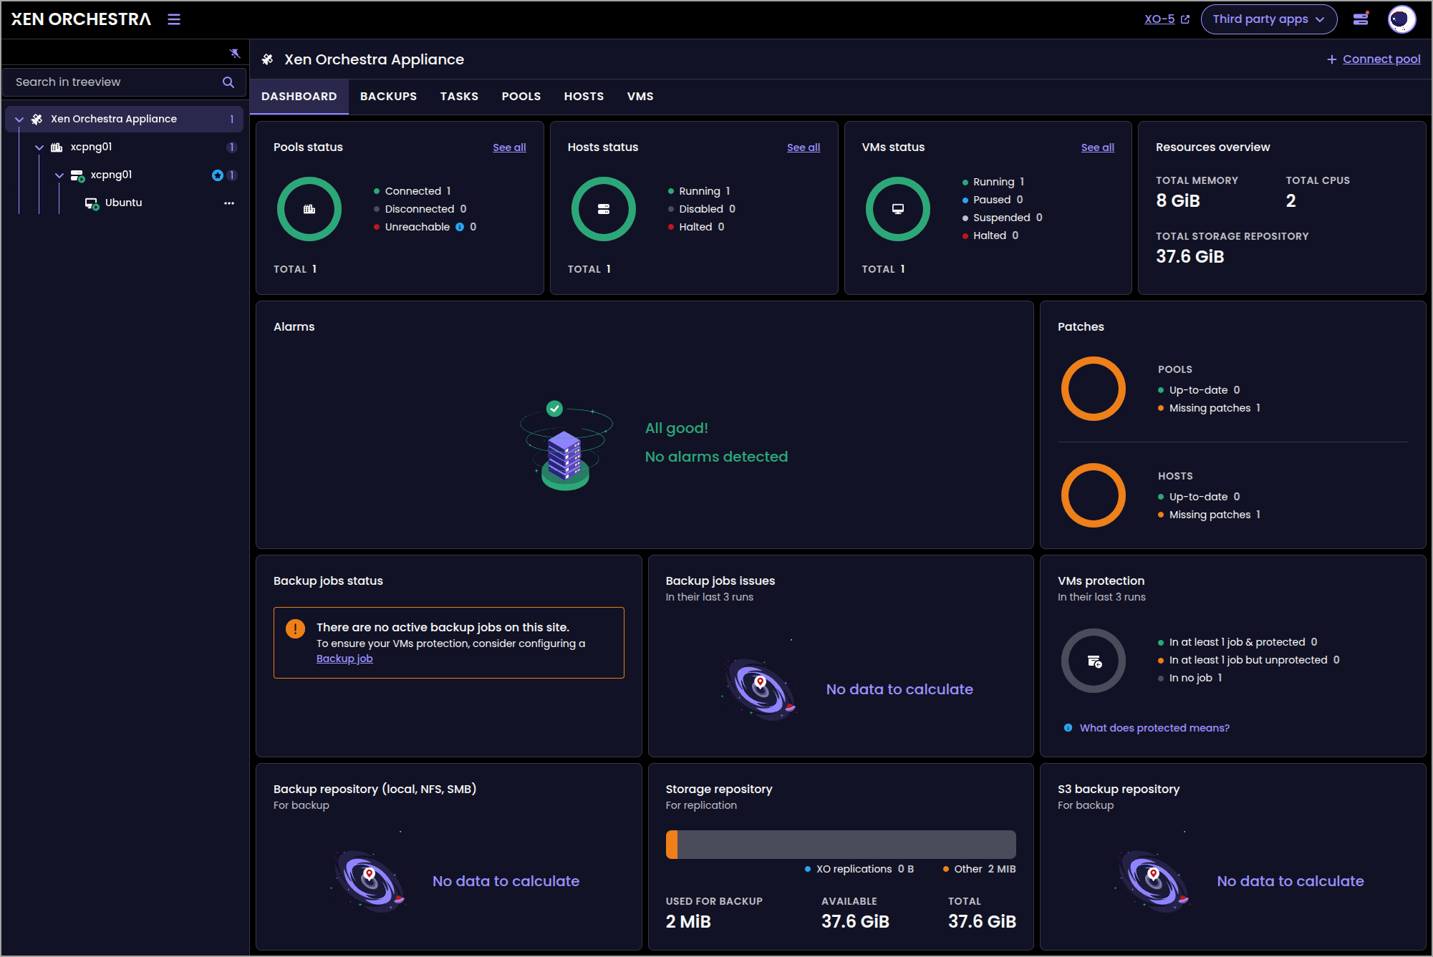
Task: Click See all in Pools status
Action: coord(509,147)
